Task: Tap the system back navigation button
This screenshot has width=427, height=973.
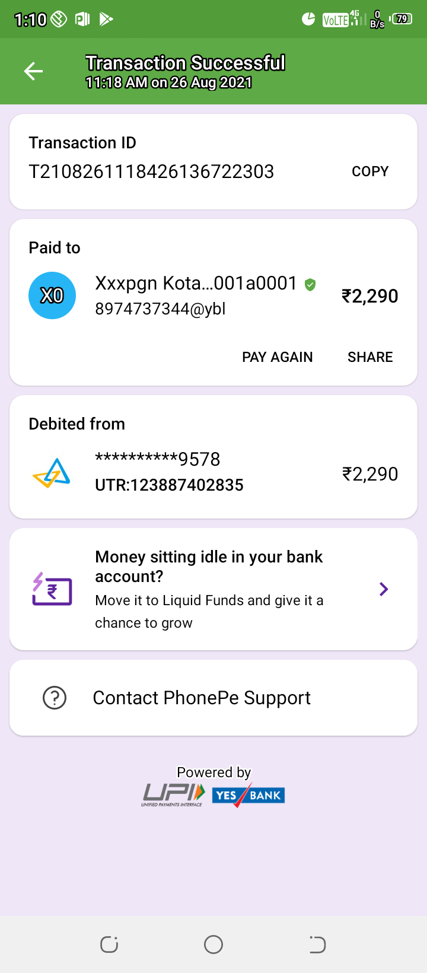Action: pos(317,945)
